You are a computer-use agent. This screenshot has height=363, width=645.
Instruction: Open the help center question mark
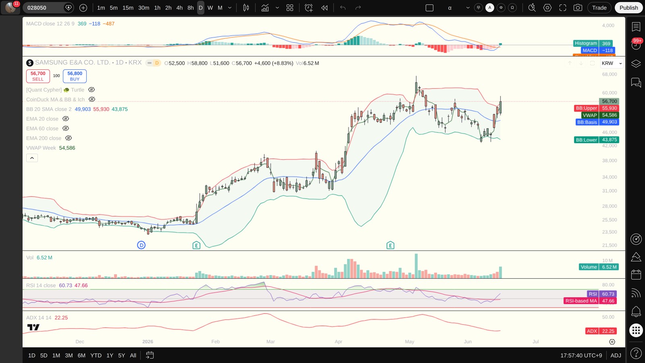(x=636, y=354)
